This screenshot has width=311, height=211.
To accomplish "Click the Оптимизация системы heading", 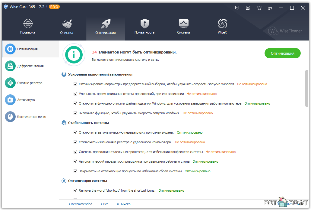I will (87, 181).
